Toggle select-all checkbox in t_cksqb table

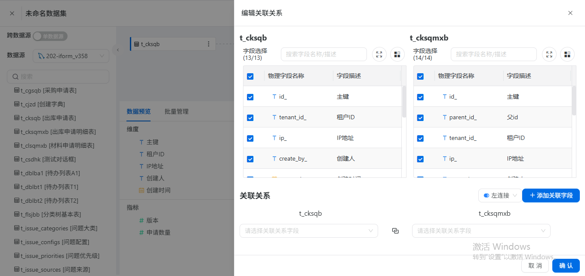tap(250, 76)
